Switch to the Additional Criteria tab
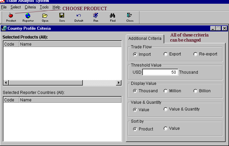 click(x=145, y=39)
